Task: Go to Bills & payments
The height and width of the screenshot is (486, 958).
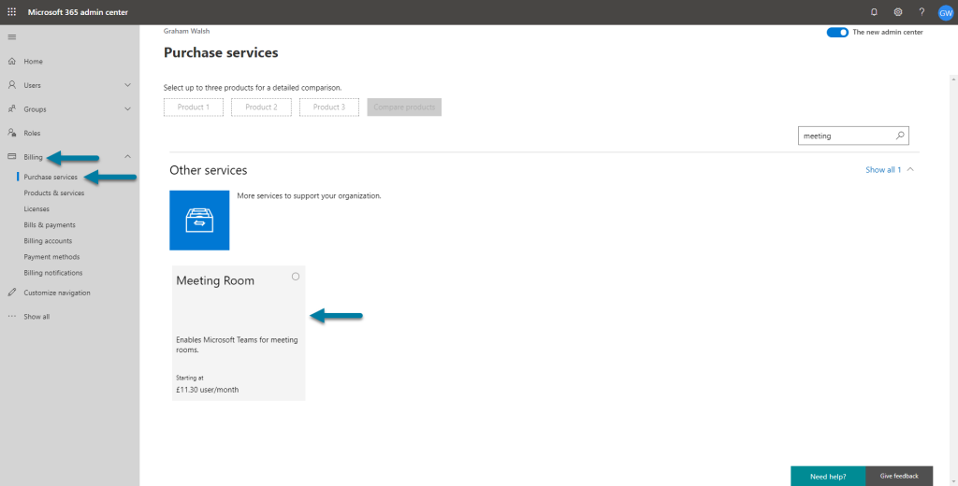Action: pyautogui.click(x=51, y=224)
